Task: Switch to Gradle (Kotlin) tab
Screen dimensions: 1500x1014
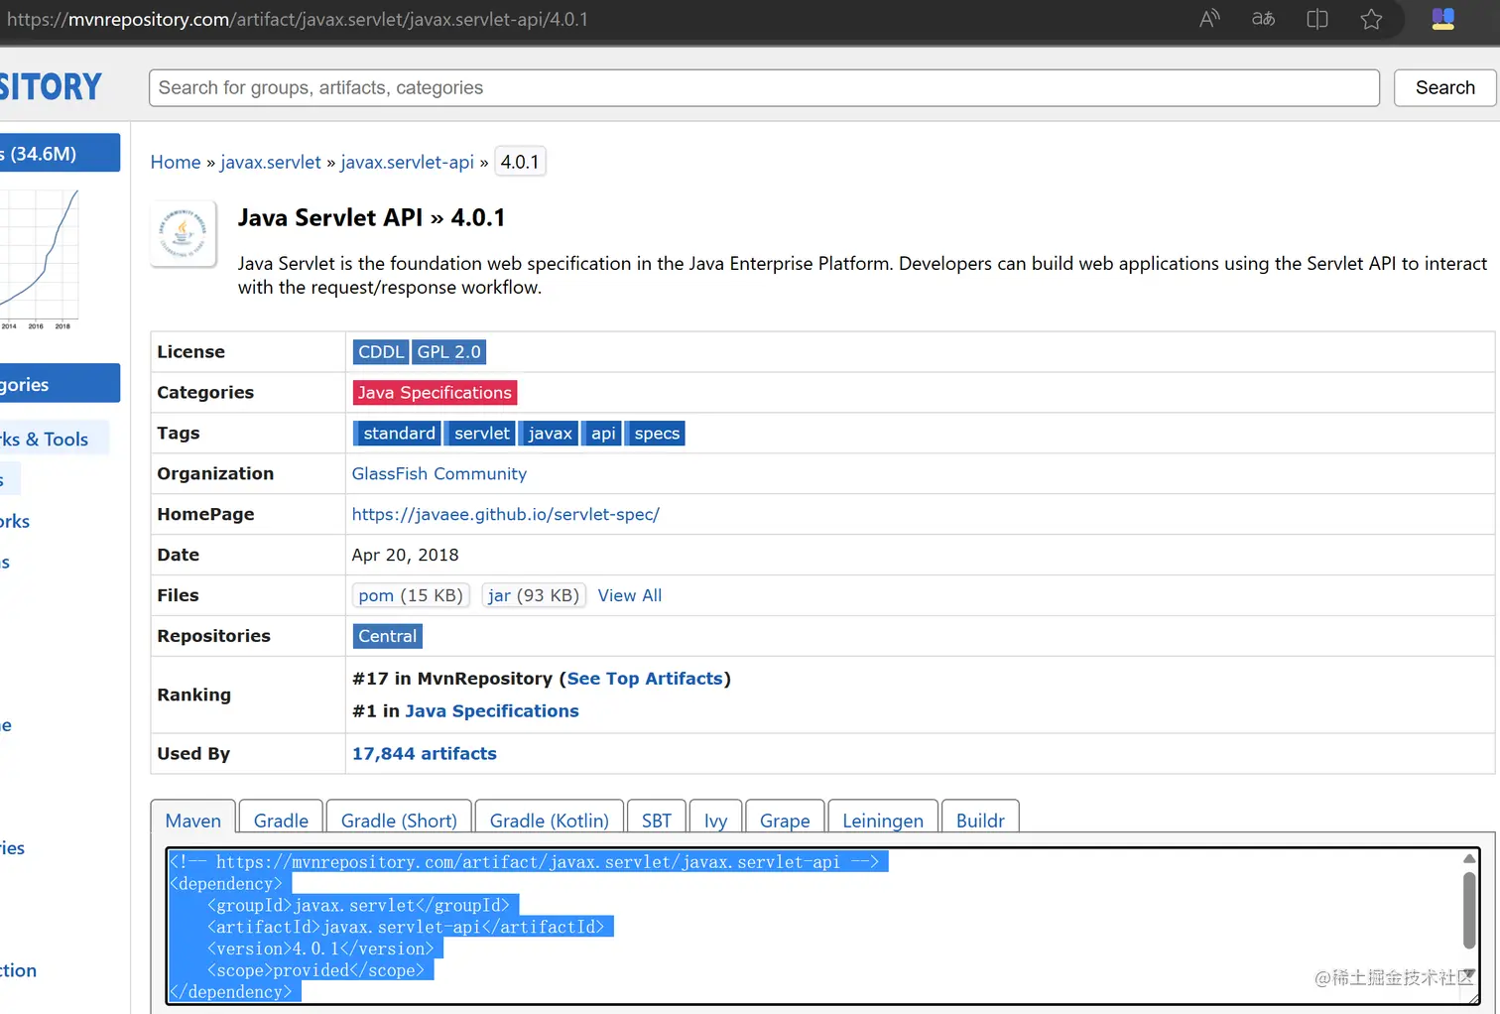Action: [x=550, y=821]
